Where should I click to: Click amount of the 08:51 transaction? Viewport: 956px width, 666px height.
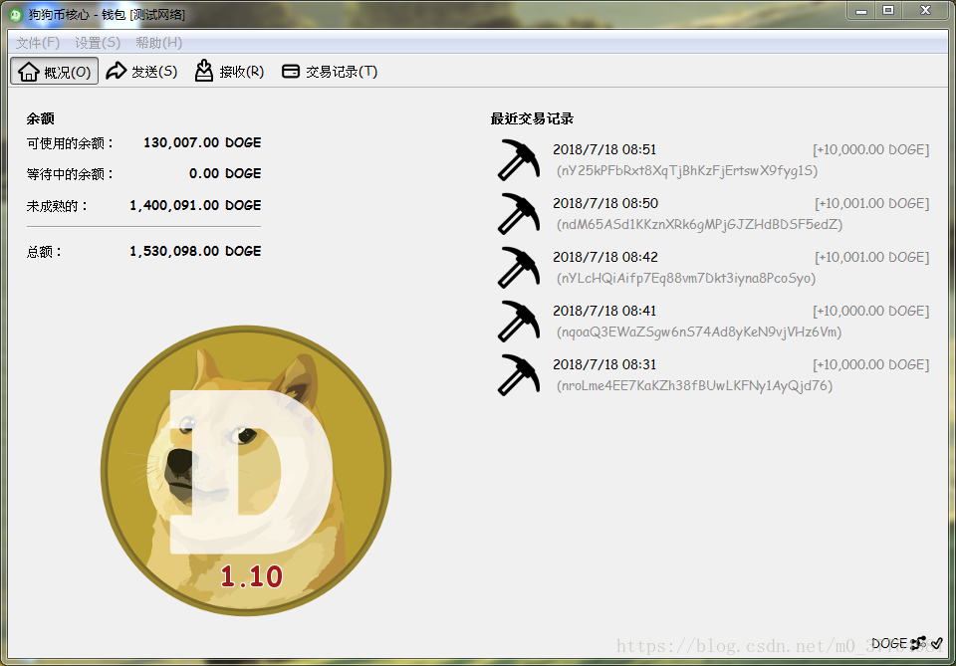(870, 149)
